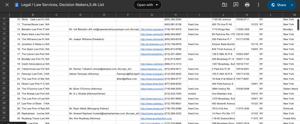Open the jcreiterlaw.com link
300x124 pixels.
[152, 44]
